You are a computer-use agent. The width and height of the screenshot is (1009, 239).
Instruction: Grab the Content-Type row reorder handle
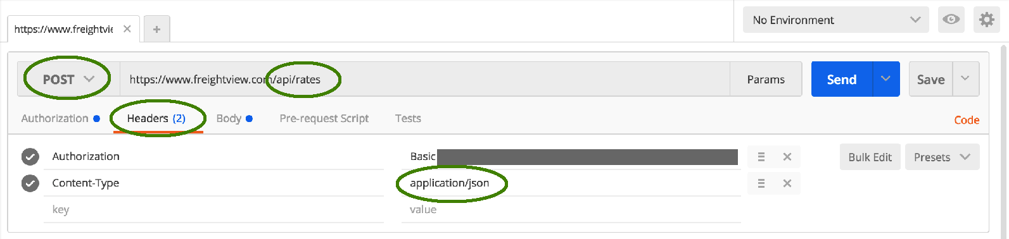[761, 183]
